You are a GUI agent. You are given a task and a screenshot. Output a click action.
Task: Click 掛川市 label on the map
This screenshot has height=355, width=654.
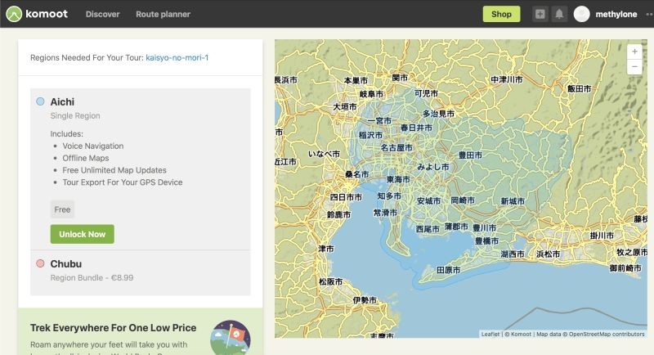coord(602,236)
